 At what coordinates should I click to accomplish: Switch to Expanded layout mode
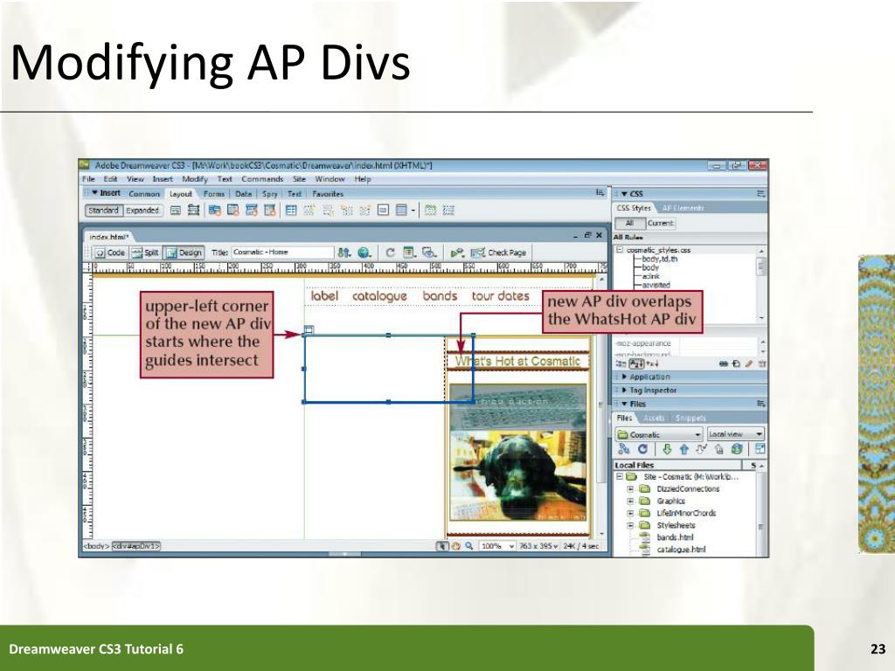pos(142,211)
